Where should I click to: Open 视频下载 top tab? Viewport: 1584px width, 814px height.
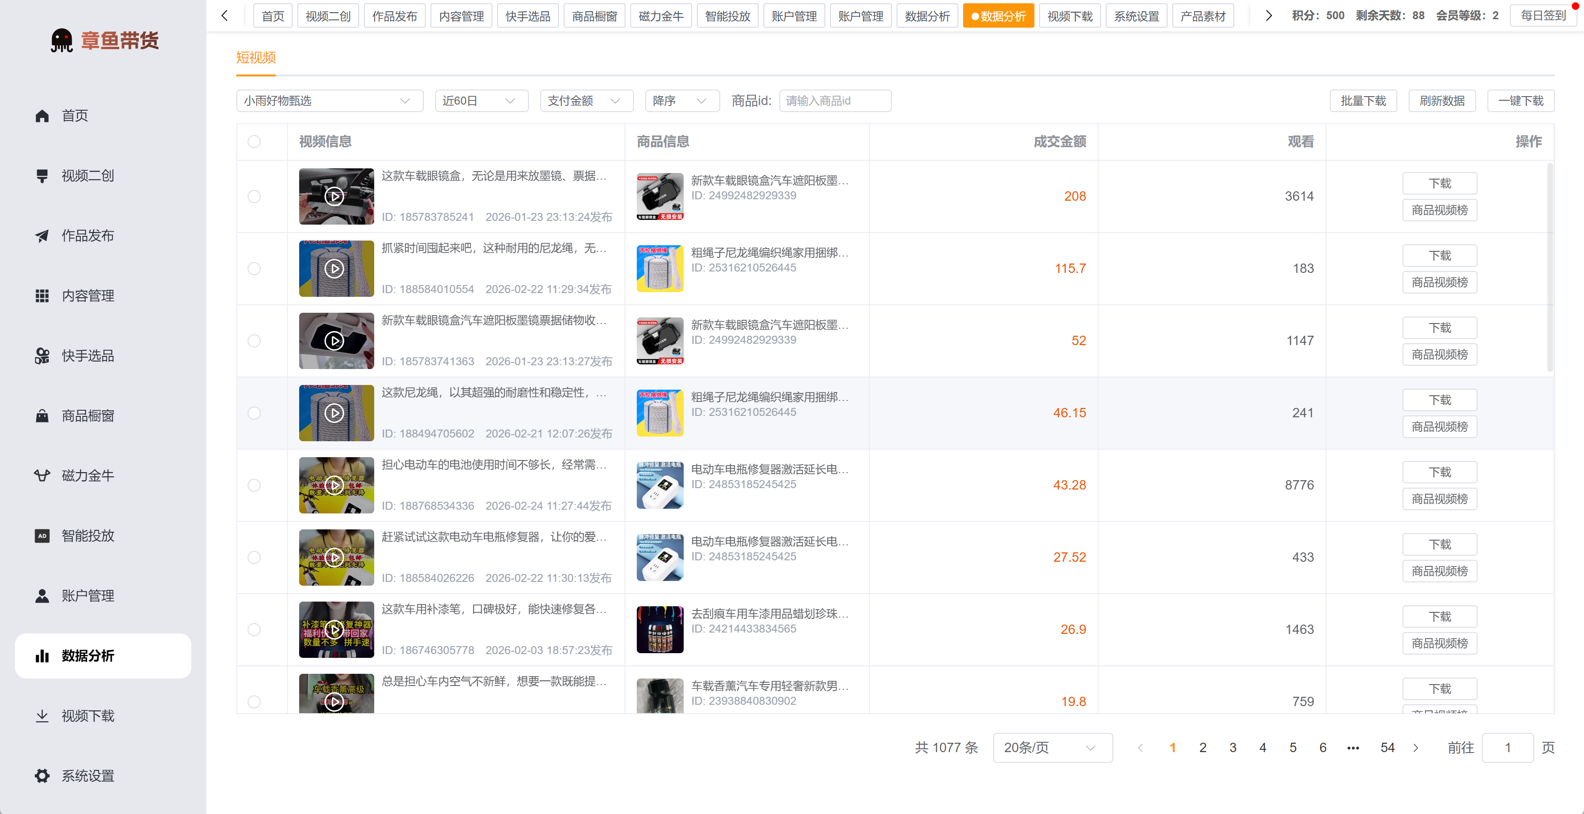click(1070, 16)
